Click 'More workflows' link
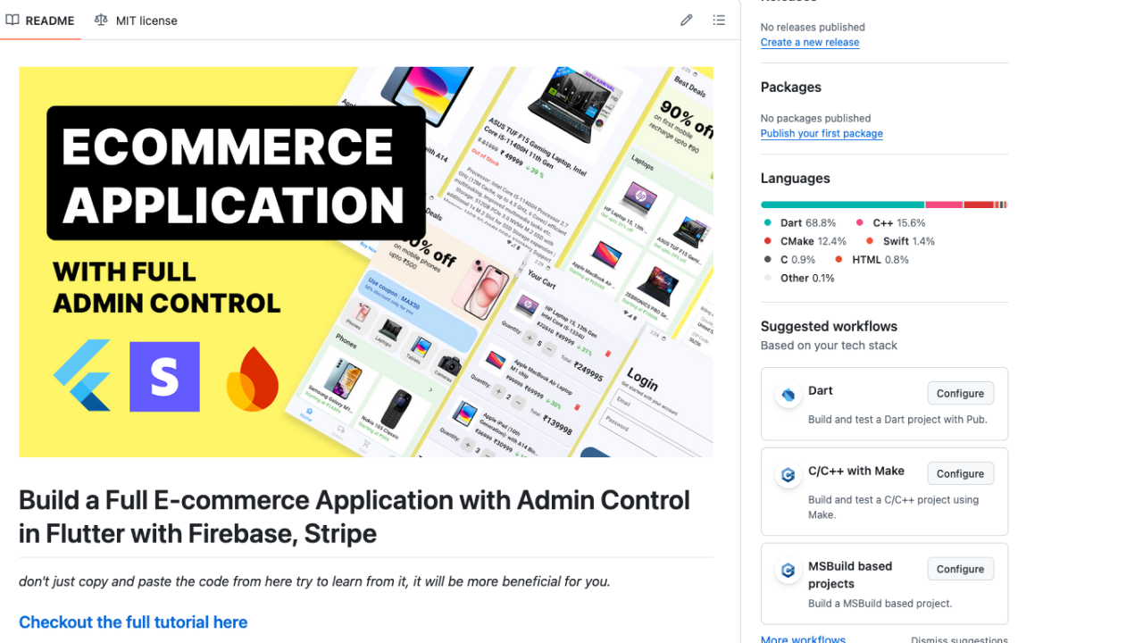 (x=803, y=639)
